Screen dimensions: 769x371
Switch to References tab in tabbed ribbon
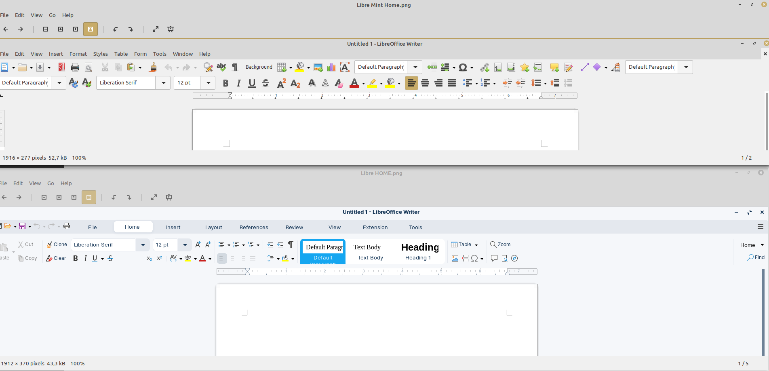pyautogui.click(x=254, y=227)
